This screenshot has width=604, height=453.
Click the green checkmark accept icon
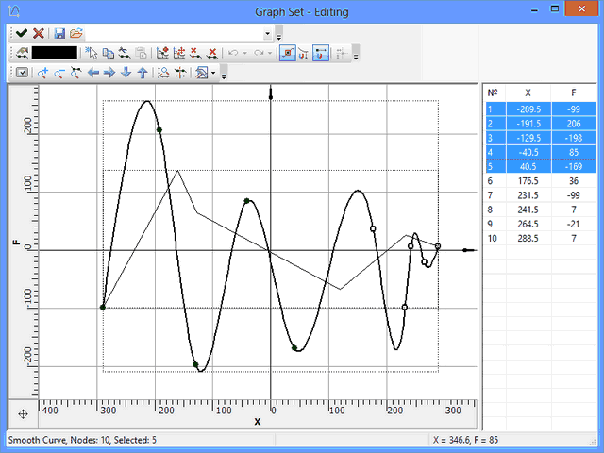coord(21,33)
